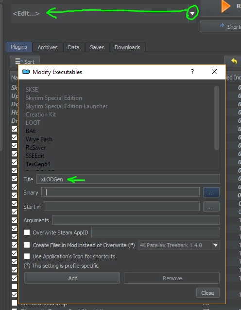Click the Modify Executables help question mark
241x310 pixels.
point(192,72)
